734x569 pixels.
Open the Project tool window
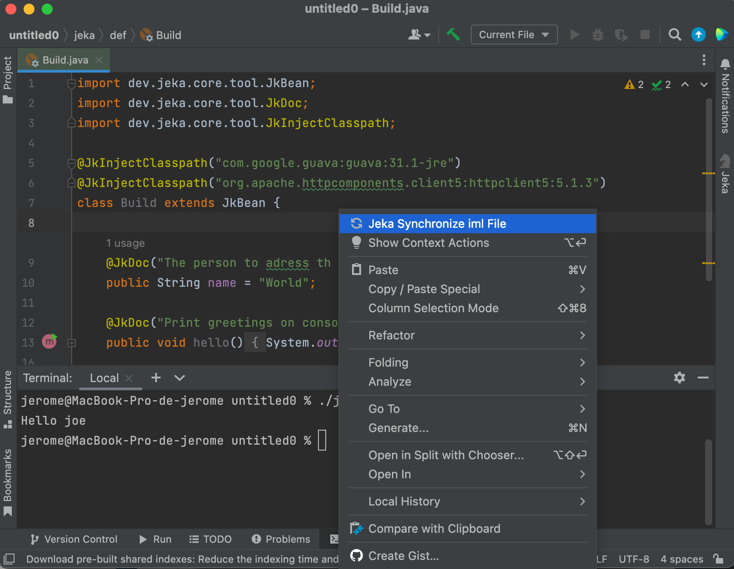[8, 80]
